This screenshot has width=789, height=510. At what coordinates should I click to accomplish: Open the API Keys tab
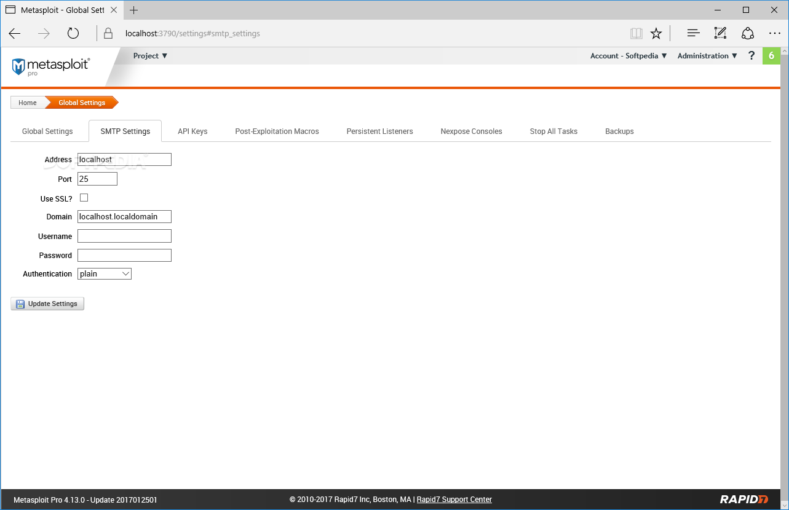click(192, 131)
